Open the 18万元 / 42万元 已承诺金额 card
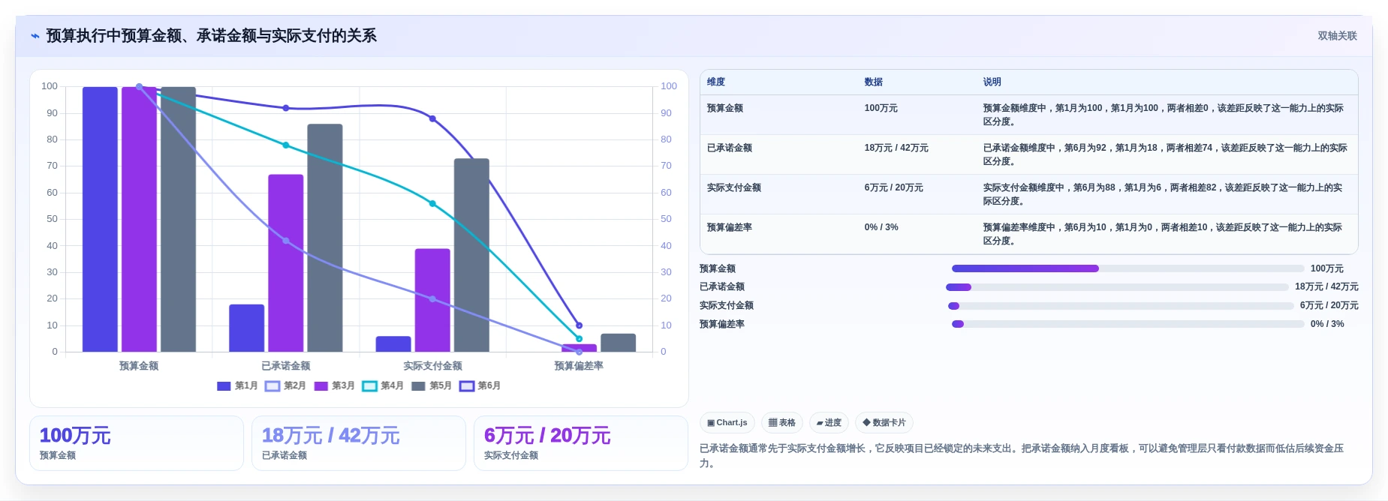The image size is (1388, 501). [x=359, y=443]
